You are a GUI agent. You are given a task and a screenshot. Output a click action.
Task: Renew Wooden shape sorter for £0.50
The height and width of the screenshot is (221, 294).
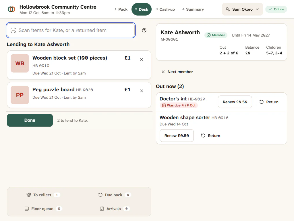177,136
